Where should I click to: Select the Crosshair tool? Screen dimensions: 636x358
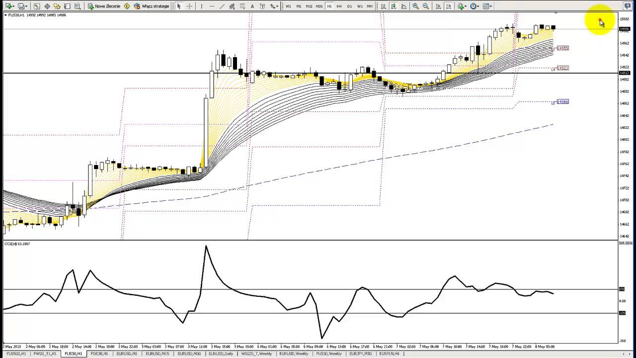[x=189, y=6]
